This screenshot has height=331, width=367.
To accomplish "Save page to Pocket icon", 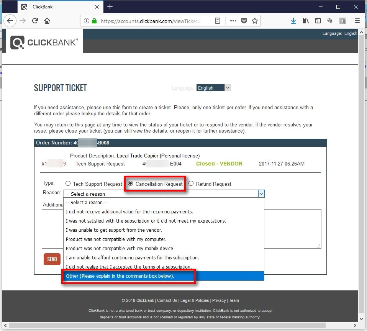I will 244,21.
